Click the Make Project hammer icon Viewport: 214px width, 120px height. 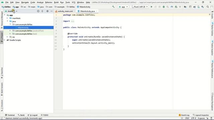click(x=113, y=7)
